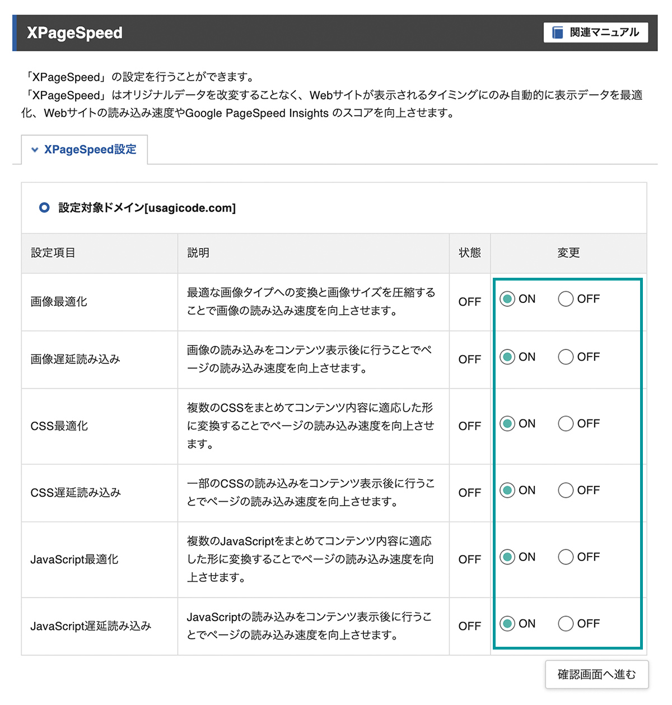
Task: Click the blue circle icon beside 設定対象ドメイン
Action: [44, 207]
